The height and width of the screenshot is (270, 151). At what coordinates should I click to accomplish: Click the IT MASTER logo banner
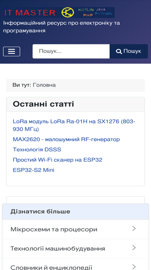(x=59, y=13)
